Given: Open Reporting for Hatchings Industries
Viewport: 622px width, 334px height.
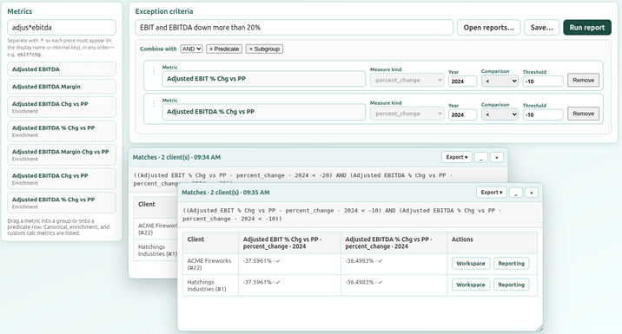Looking at the screenshot, I should [x=511, y=285].
